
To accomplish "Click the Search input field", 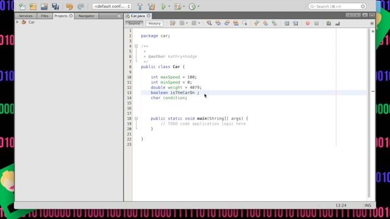I will [x=337, y=7].
